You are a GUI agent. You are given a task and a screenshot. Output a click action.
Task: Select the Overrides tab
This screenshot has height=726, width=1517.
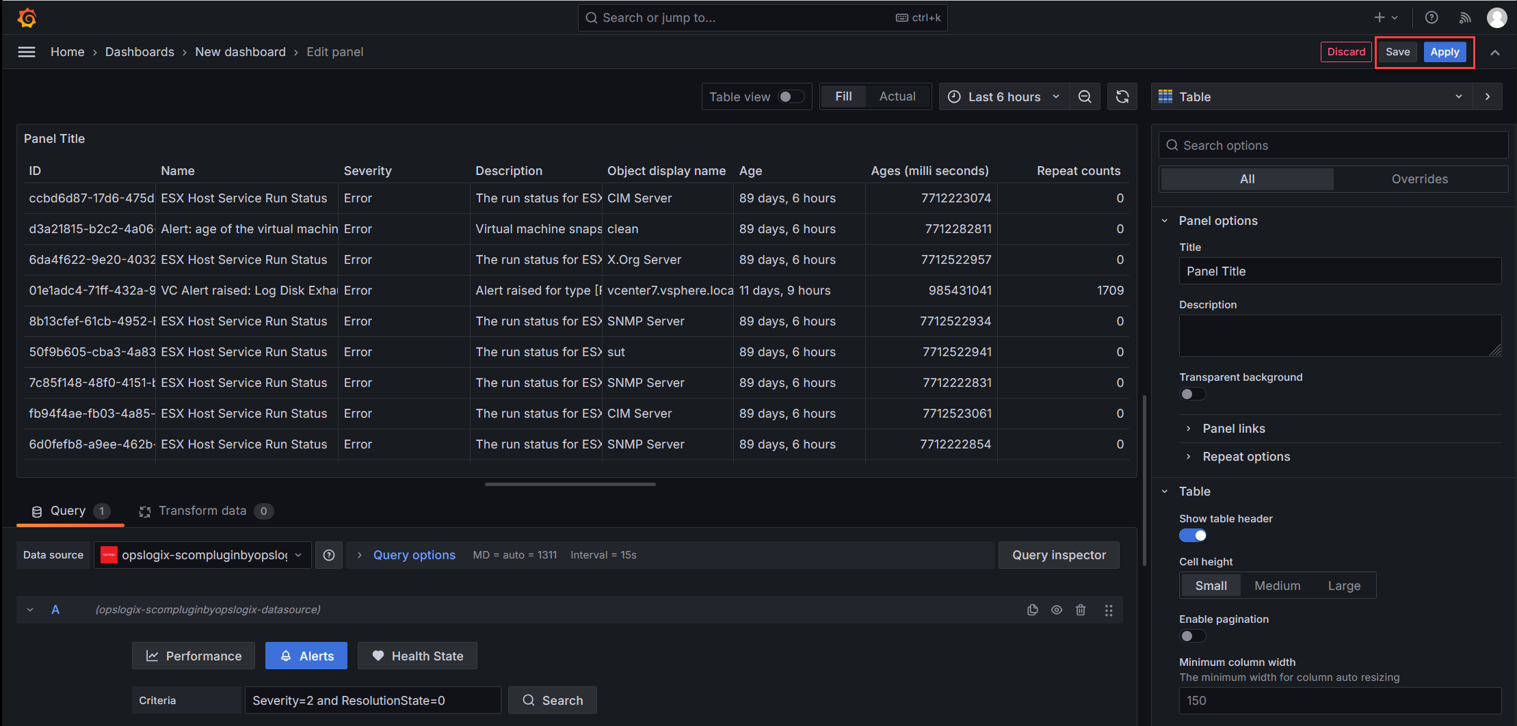(1419, 179)
